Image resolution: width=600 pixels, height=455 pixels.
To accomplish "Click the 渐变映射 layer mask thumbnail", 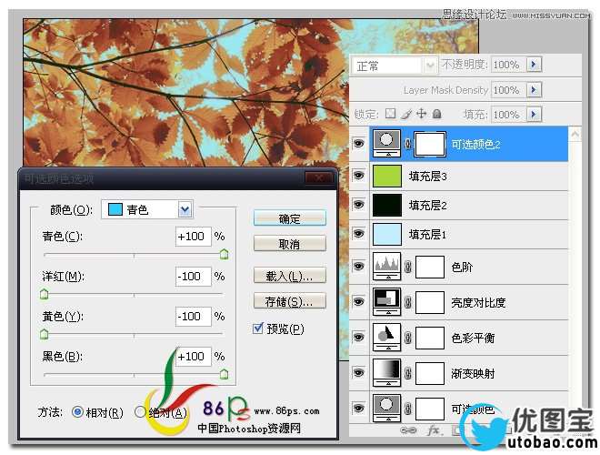I will [x=430, y=373].
